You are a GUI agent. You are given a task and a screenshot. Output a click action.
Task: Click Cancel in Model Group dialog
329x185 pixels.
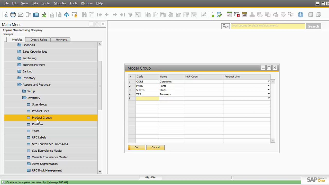(156, 147)
